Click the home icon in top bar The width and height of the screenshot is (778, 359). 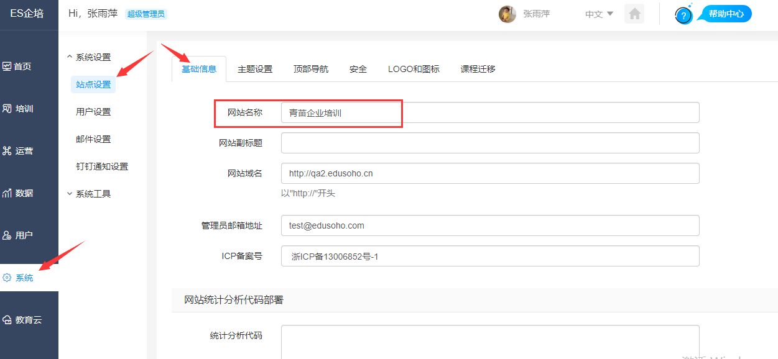634,14
